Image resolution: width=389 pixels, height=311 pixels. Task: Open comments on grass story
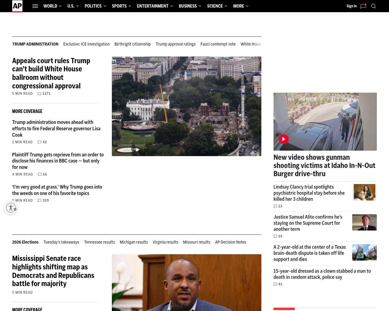[x=43, y=200]
